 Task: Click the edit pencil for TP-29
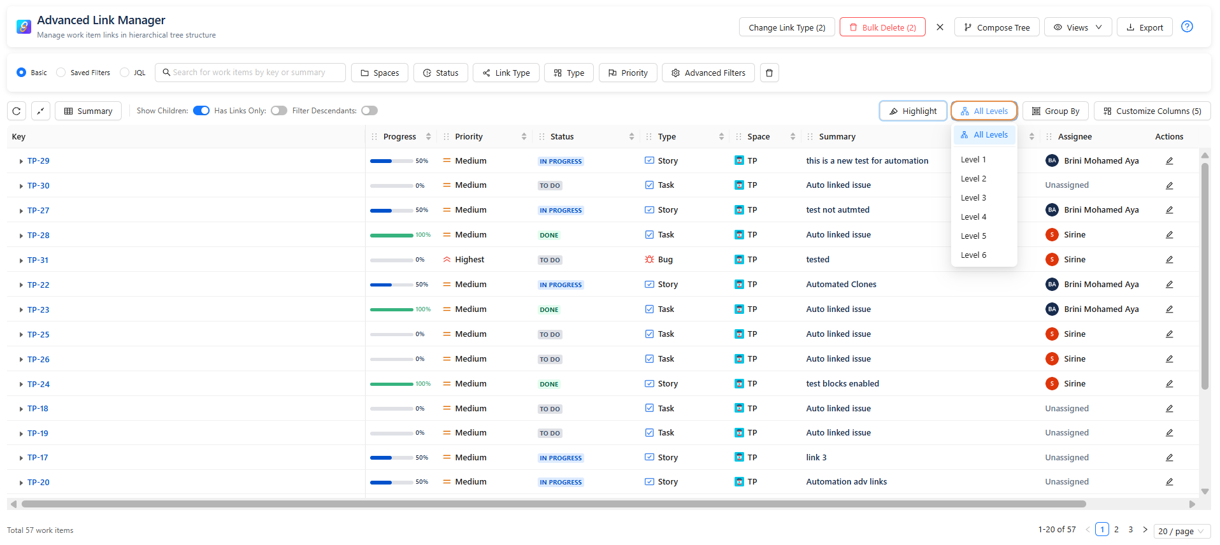tap(1169, 161)
